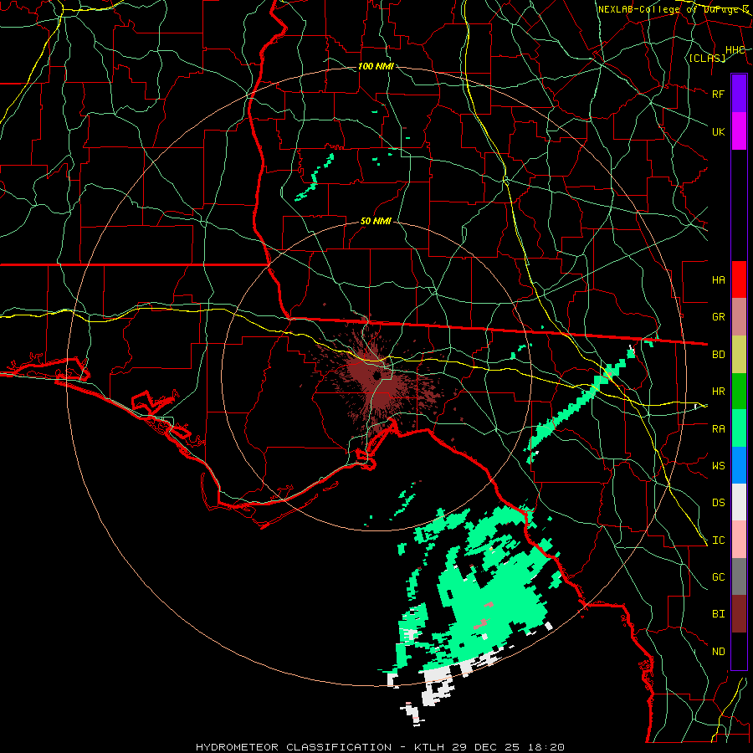Click the HR legend label text
Screen dimensions: 753x753
click(x=719, y=392)
